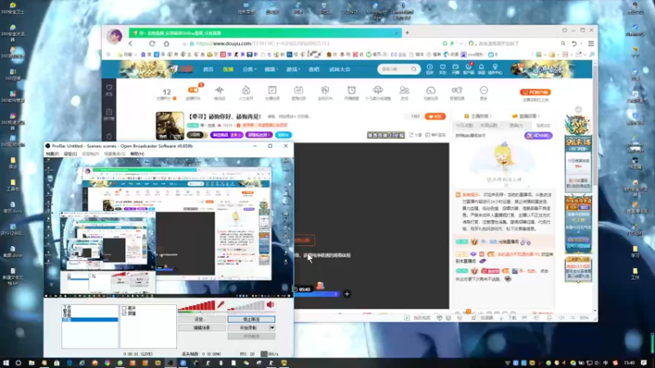Open Douyu watch history clock icon
The height and width of the screenshot is (368, 655).
click(429, 67)
